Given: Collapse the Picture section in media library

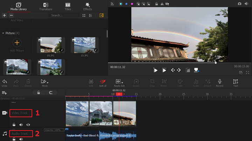Looking at the screenshot, I should coord(3,33).
